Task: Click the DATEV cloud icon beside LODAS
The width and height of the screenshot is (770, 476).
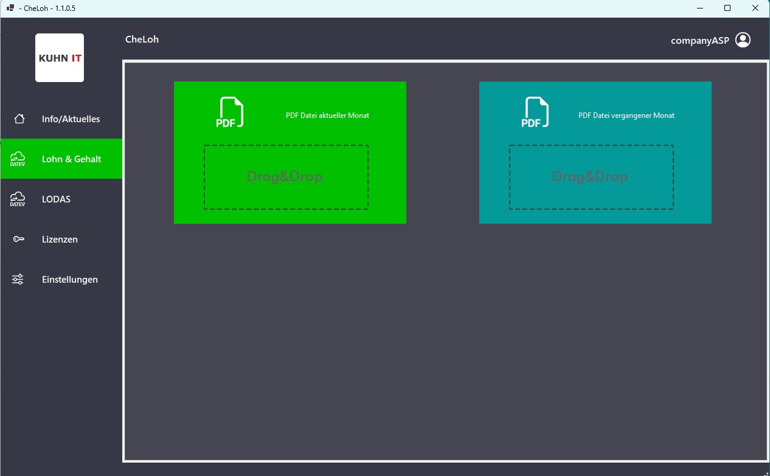Action: [18, 199]
